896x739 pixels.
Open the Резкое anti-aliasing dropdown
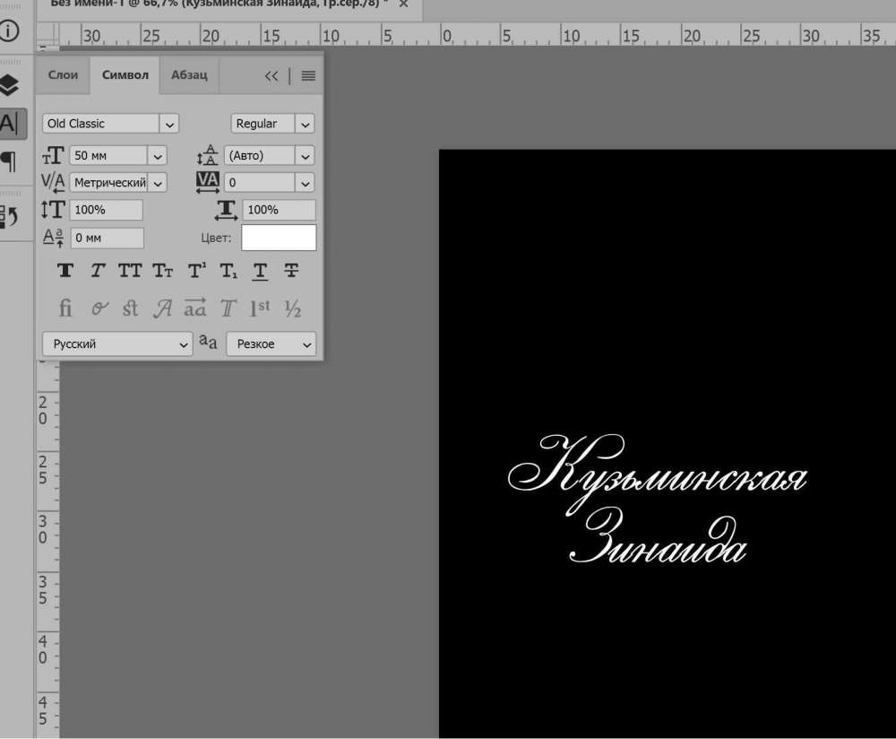306,344
